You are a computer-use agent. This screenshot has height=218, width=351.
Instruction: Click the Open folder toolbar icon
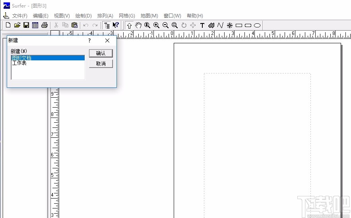click(17, 25)
